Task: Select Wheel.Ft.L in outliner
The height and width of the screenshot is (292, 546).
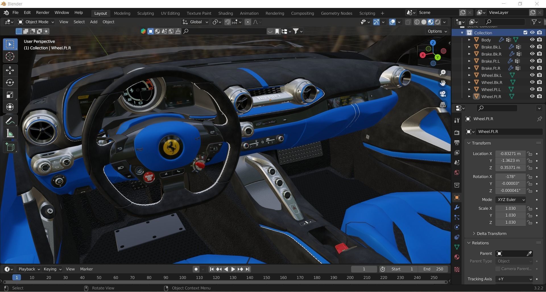Action: pyautogui.click(x=491, y=90)
